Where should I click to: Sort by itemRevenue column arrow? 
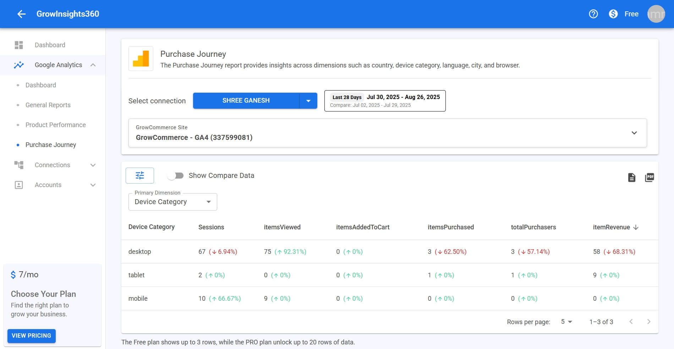(x=636, y=227)
